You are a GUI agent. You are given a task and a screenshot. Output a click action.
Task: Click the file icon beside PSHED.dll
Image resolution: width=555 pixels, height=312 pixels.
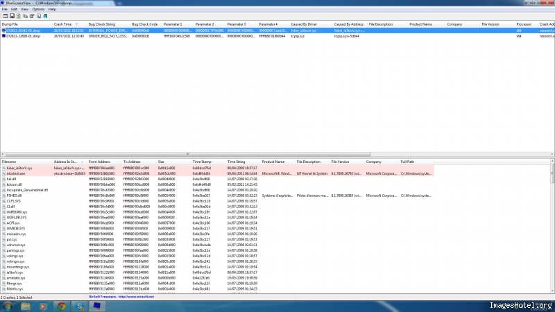[x=4, y=196]
